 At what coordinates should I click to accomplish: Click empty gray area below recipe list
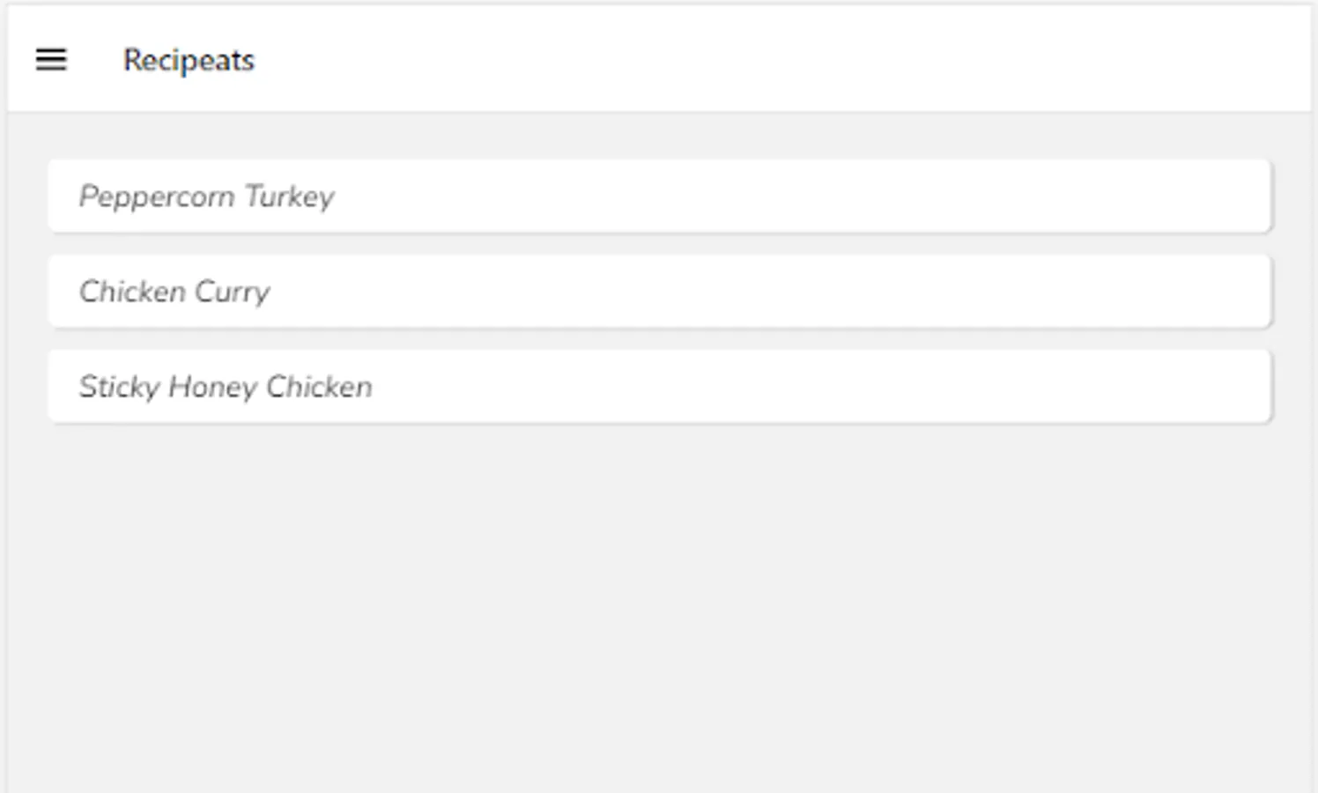pos(659,608)
